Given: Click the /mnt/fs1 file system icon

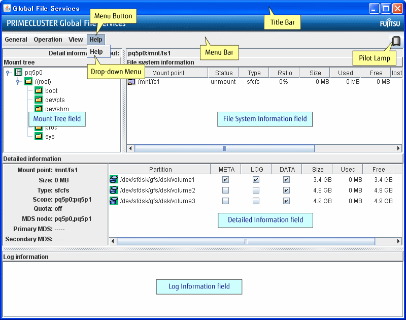Looking at the screenshot, I should [x=131, y=82].
